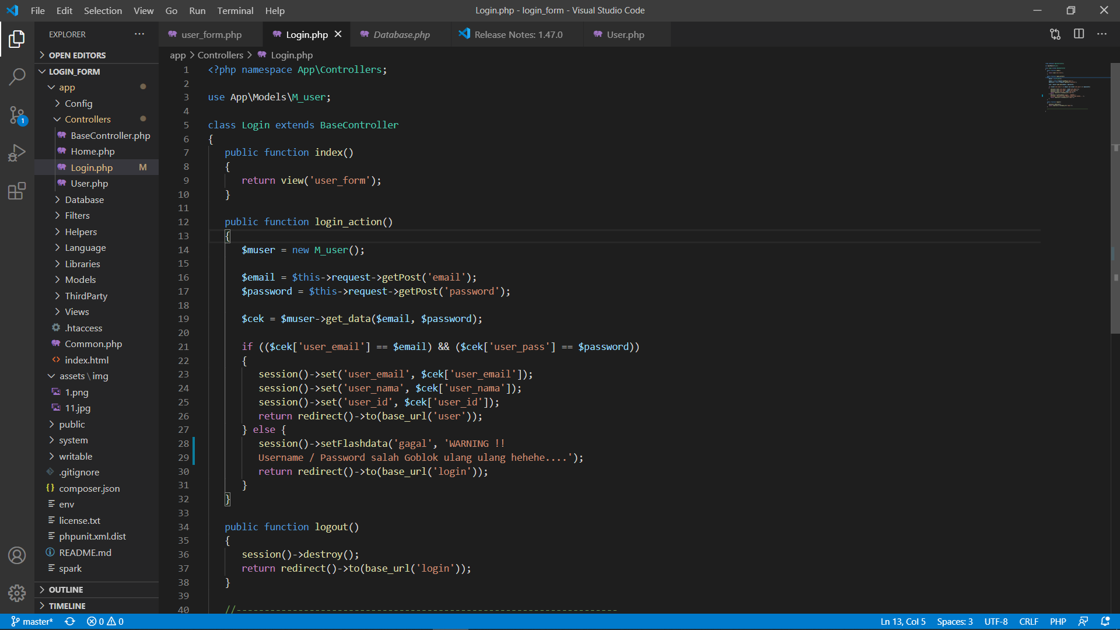Open the Run menu
Image resolution: width=1120 pixels, height=630 pixels.
tap(197, 10)
